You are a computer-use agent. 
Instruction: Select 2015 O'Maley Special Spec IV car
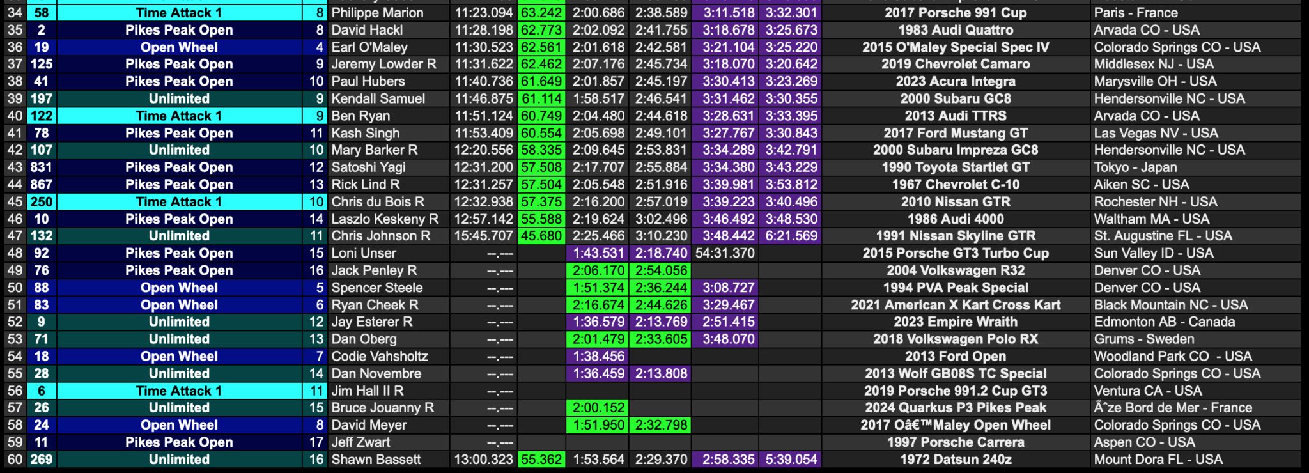956,47
